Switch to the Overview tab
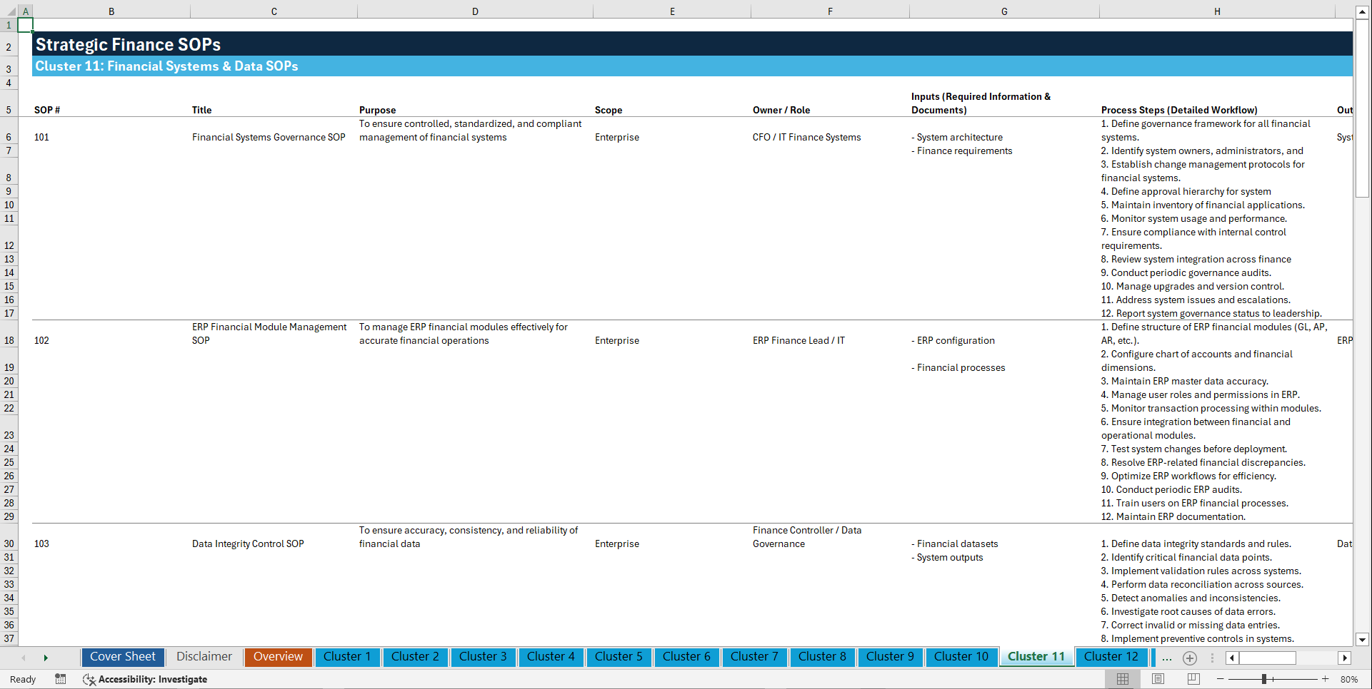Image resolution: width=1372 pixels, height=689 pixels. point(278,657)
